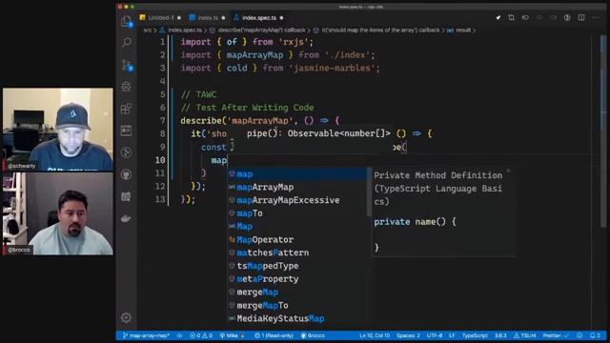This screenshot has height=343, width=610.
Task: Click the split editor icon in title toolbar
Action: click(581, 17)
